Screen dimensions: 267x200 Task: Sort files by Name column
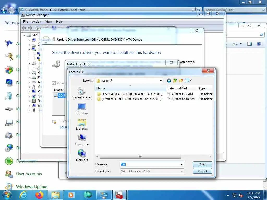(x=130, y=88)
